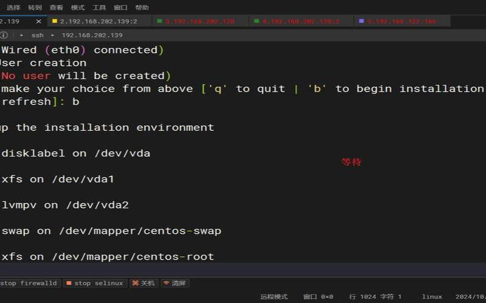Expand the arrow before ssh breadcrumb
The width and height of the screenshot is (486, 303).
22,35
